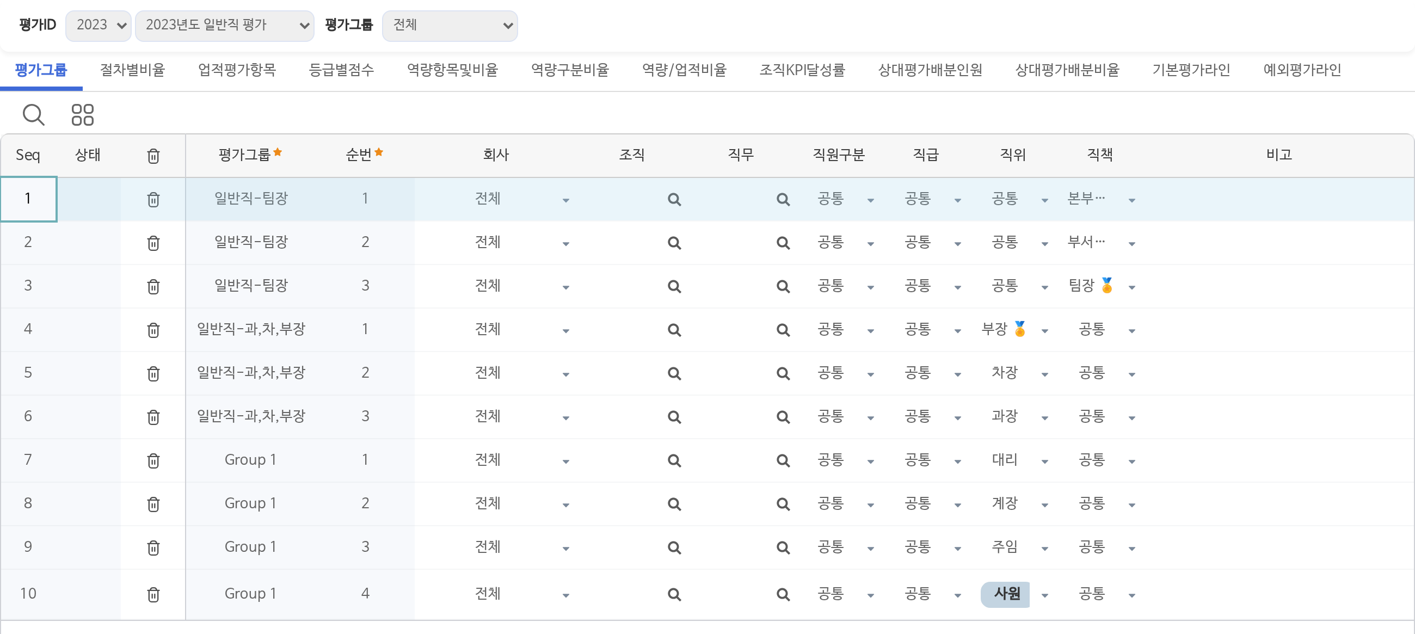Click the trash icon in the header row
This screenshot has height=634, width=1415.
tap(153, 156)
